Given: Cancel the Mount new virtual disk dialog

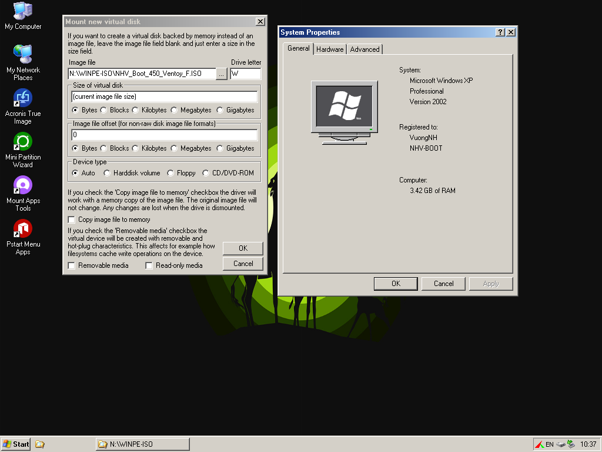Looking at the screenshot, I should tap(243, 264).
